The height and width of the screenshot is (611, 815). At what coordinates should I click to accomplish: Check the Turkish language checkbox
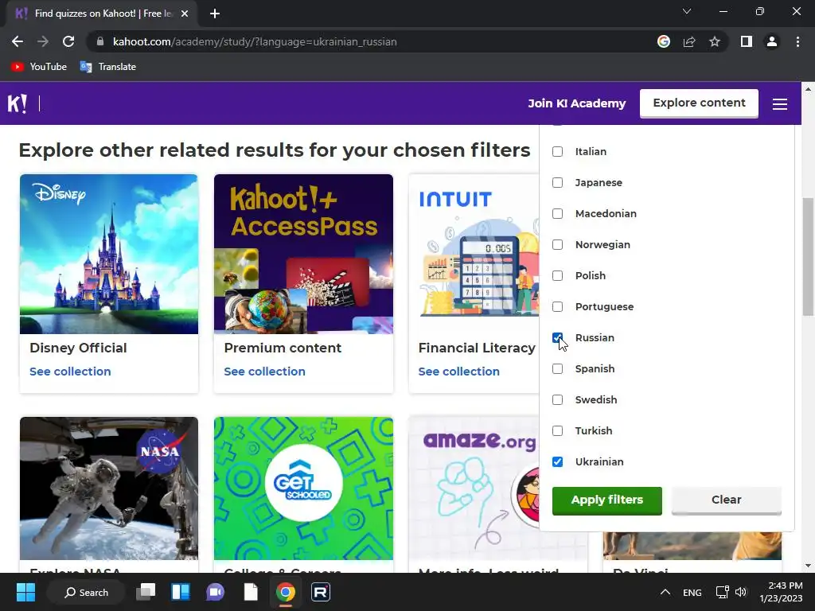(x=557, y=430)
